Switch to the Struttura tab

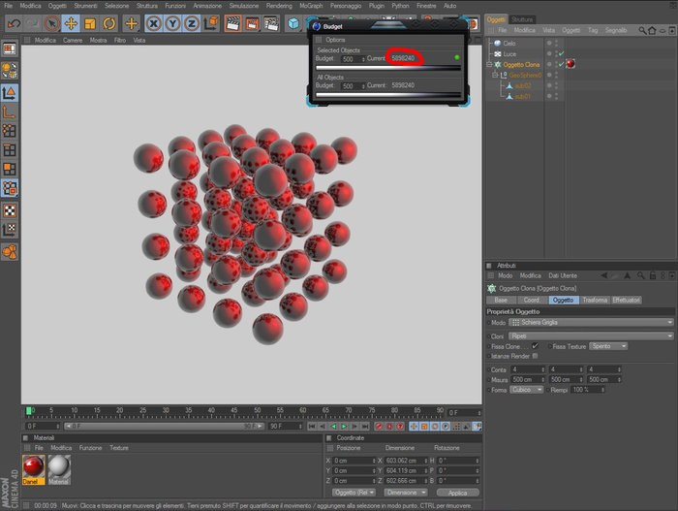(x=522, y=19)
